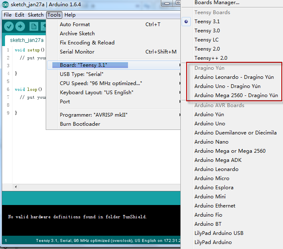
Task: Expand the Board "Teensy 3.1" submenu
Action: [x=114, y=65]
